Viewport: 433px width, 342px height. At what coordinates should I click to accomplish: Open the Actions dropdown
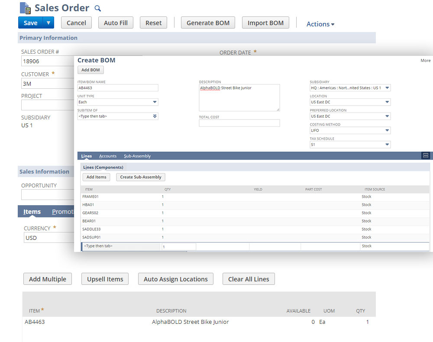320,24
